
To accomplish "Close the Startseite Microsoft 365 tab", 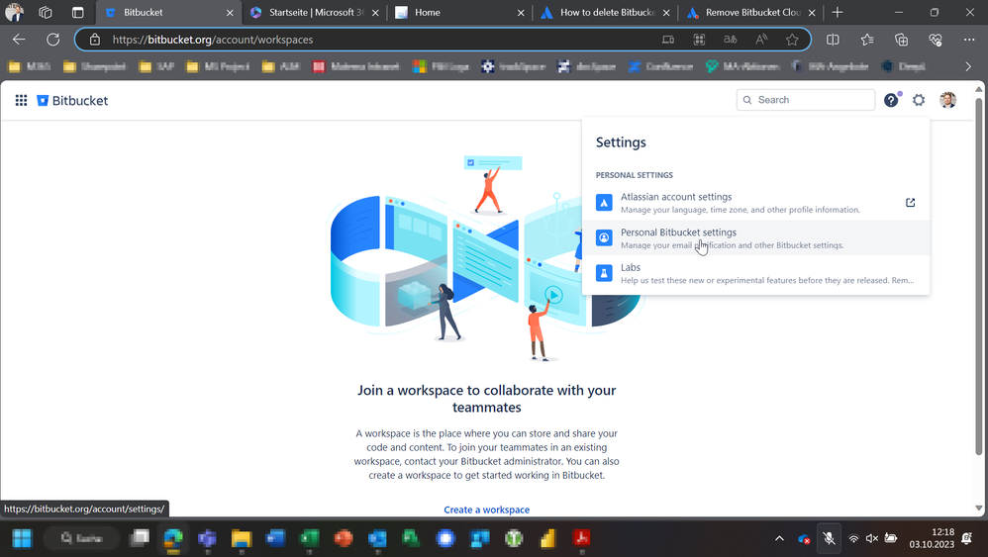I will click(x=375, y=13).
